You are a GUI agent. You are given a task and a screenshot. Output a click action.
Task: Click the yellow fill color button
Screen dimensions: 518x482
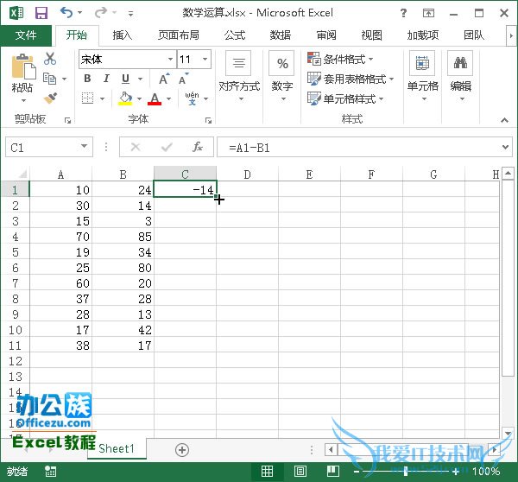point(126,98)
